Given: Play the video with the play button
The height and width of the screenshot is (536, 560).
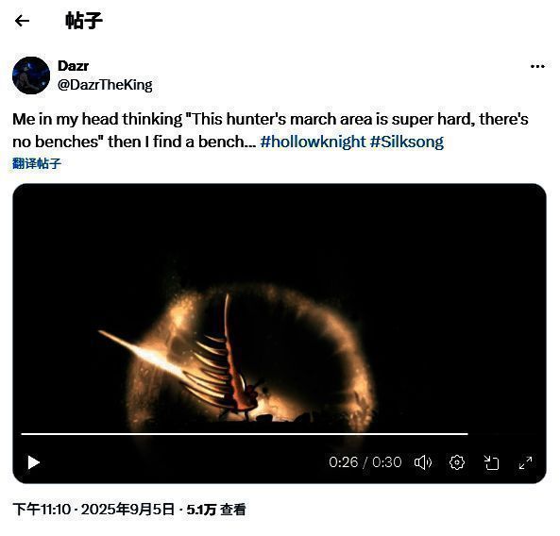Looking at the screenshot, I should [34, 462].
